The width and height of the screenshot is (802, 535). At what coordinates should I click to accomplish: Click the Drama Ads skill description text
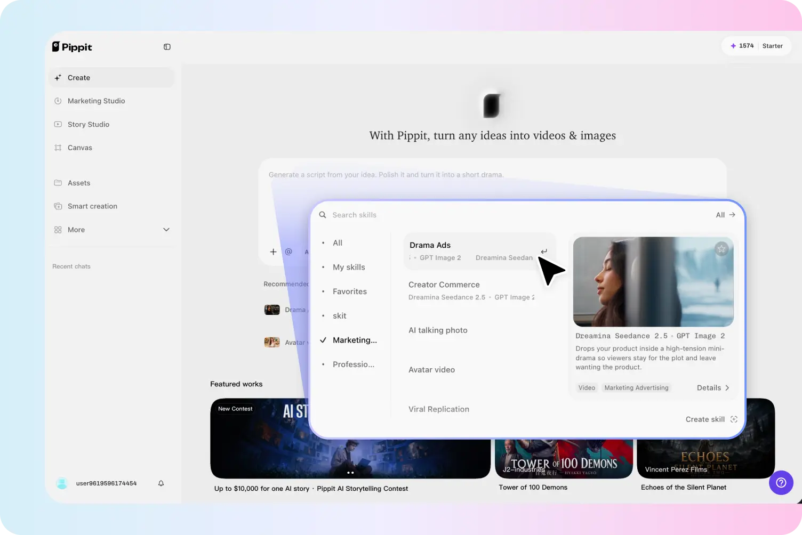[650, 358]
